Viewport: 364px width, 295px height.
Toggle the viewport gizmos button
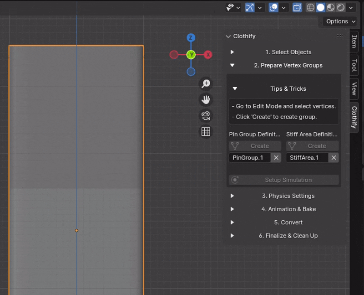point(249,7)
